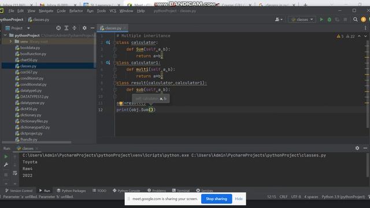Open the Problems tool window
This screenshot has height=208, width=370.
click(157, 191)
